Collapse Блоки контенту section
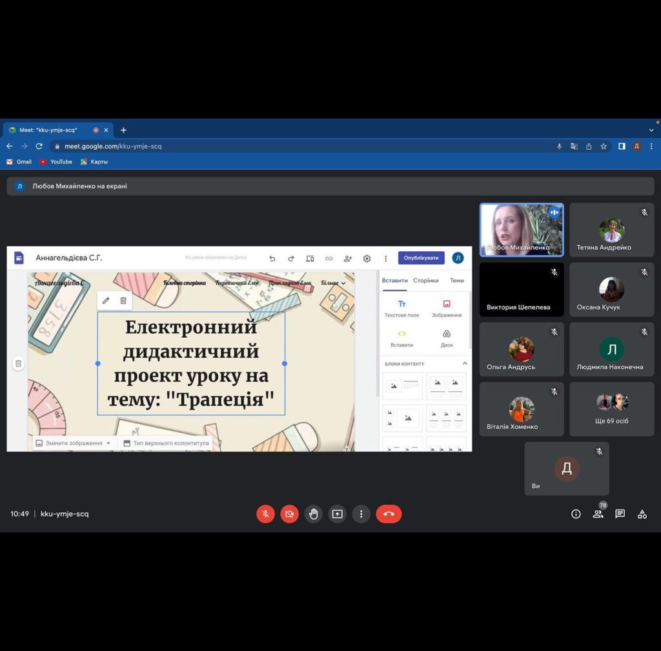Image resolution: width=661 pixels, height=651 pixels. (x=465, y=364)
